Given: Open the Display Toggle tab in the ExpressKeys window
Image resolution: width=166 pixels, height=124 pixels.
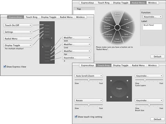Looking at the screenshot, I should [x=49, y=17].
